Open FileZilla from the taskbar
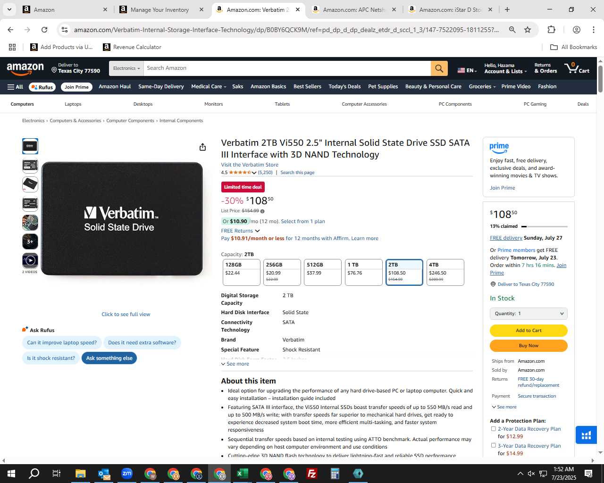 coord(311,474)
